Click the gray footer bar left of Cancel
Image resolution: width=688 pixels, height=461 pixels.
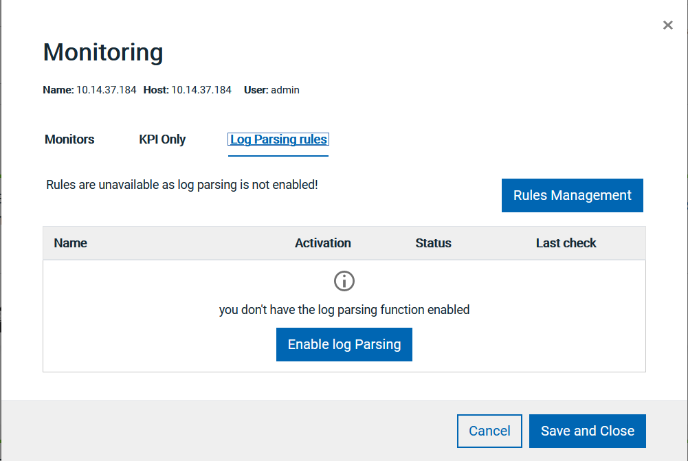(227, 431)
